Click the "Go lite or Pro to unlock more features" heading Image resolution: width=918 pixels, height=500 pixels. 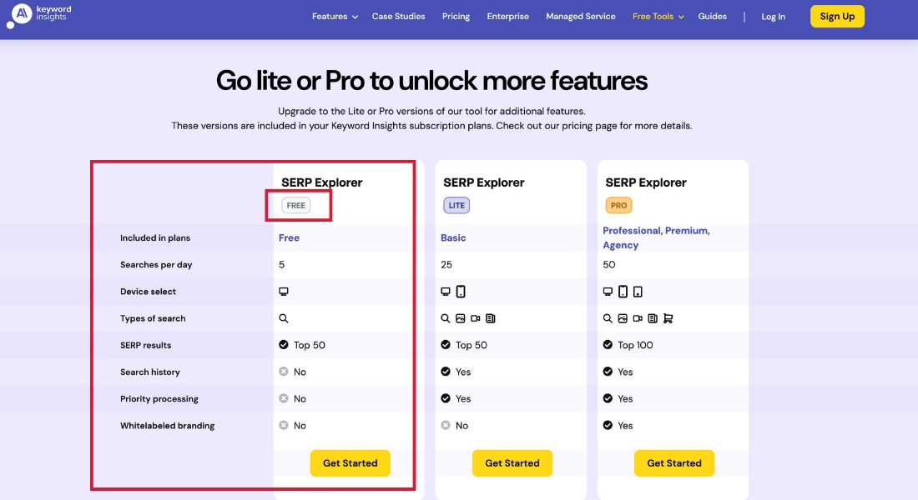click(x=432, y=81)
